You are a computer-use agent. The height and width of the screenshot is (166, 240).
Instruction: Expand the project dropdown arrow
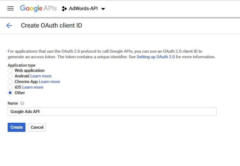click(x=103, y=9)
